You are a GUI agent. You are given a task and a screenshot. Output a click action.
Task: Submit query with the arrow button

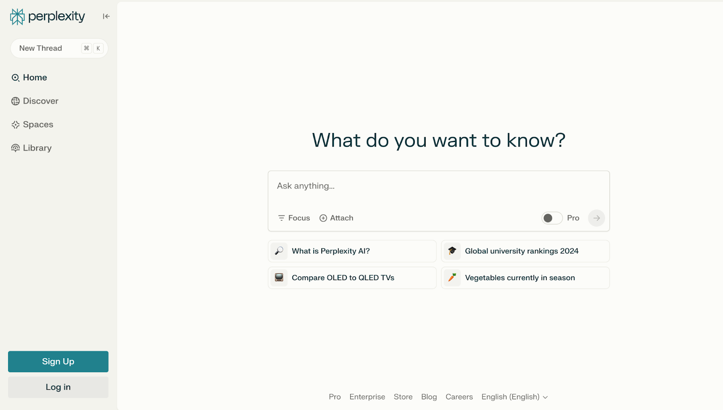[596, 218]
